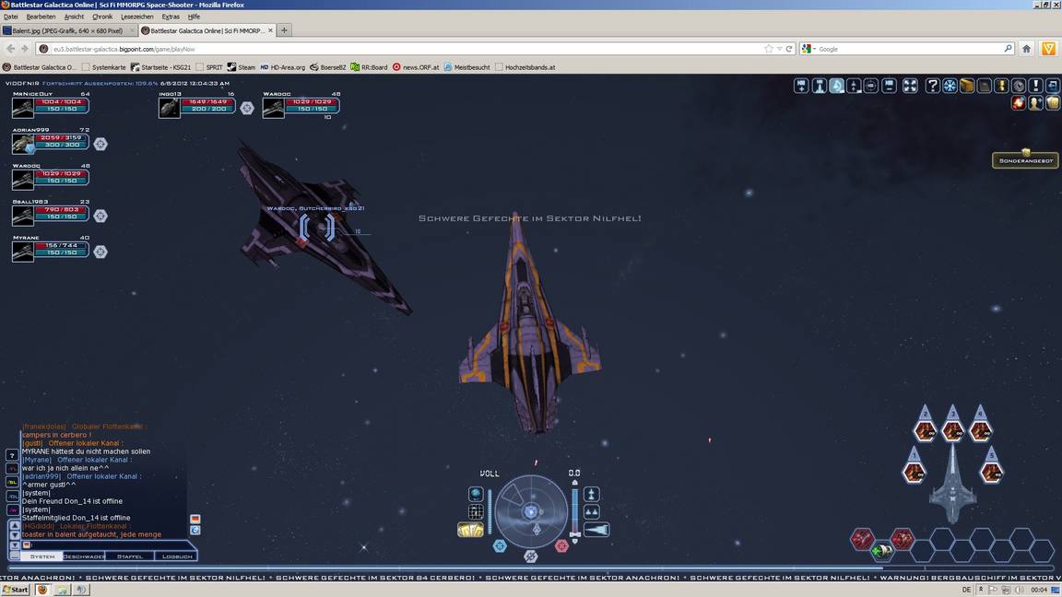Click the DE language indicator in system tray
The width and height of the screenshot is (1062, 597).
click(966, 590)
